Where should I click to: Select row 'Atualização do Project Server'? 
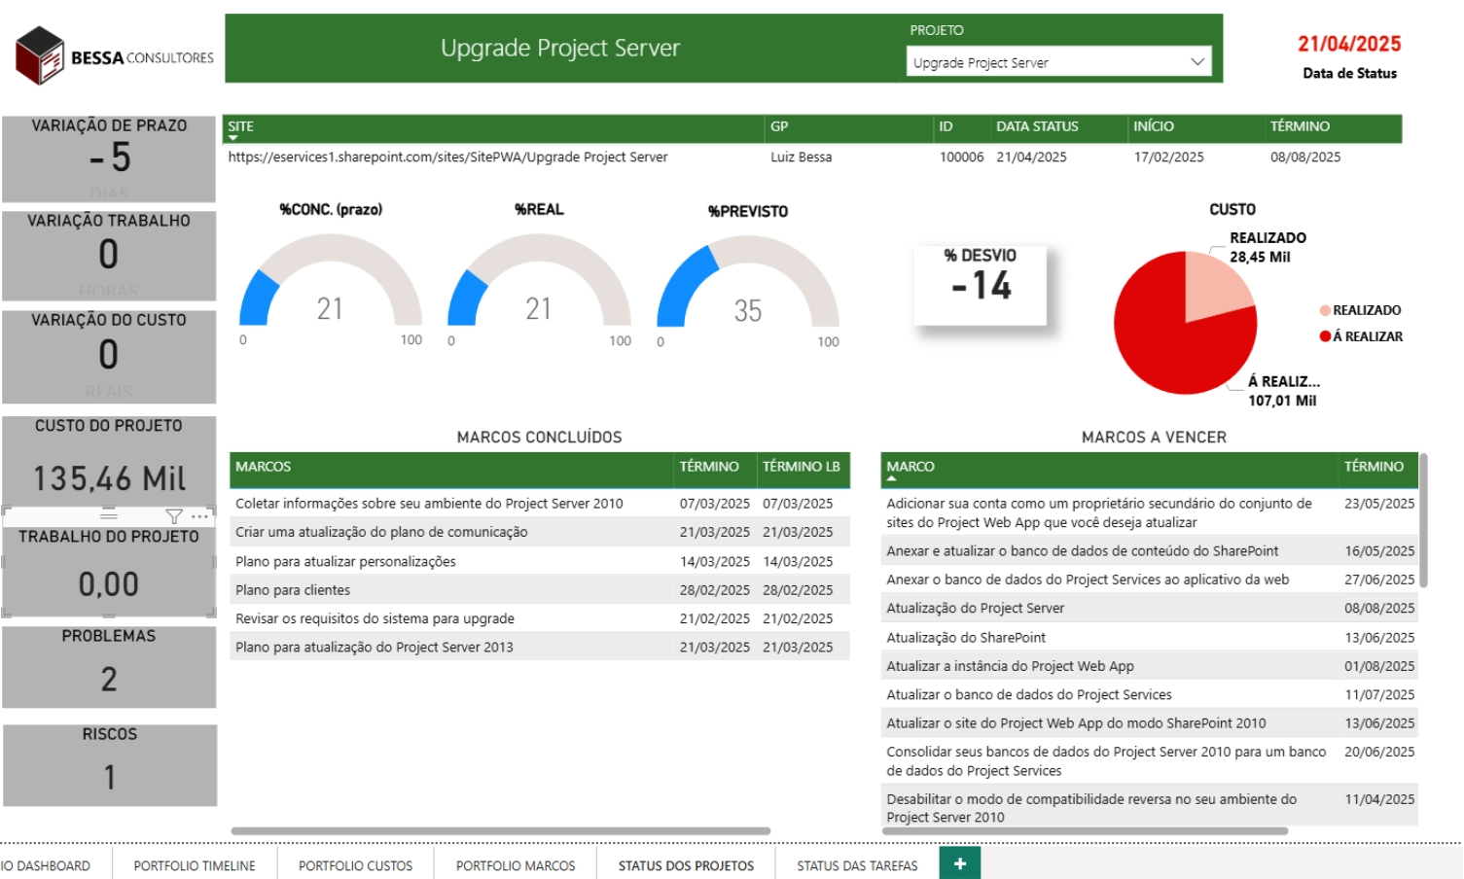coord(1150,608)
